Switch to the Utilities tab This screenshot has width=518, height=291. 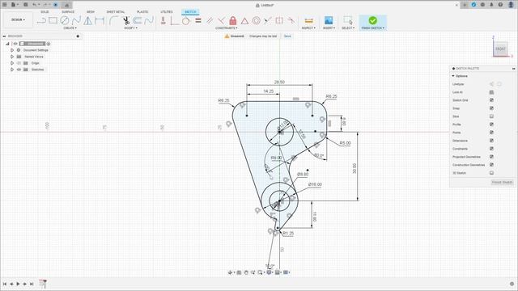point(167,12)
